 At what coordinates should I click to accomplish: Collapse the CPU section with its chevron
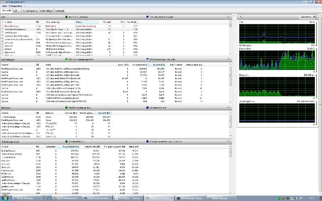228,17
